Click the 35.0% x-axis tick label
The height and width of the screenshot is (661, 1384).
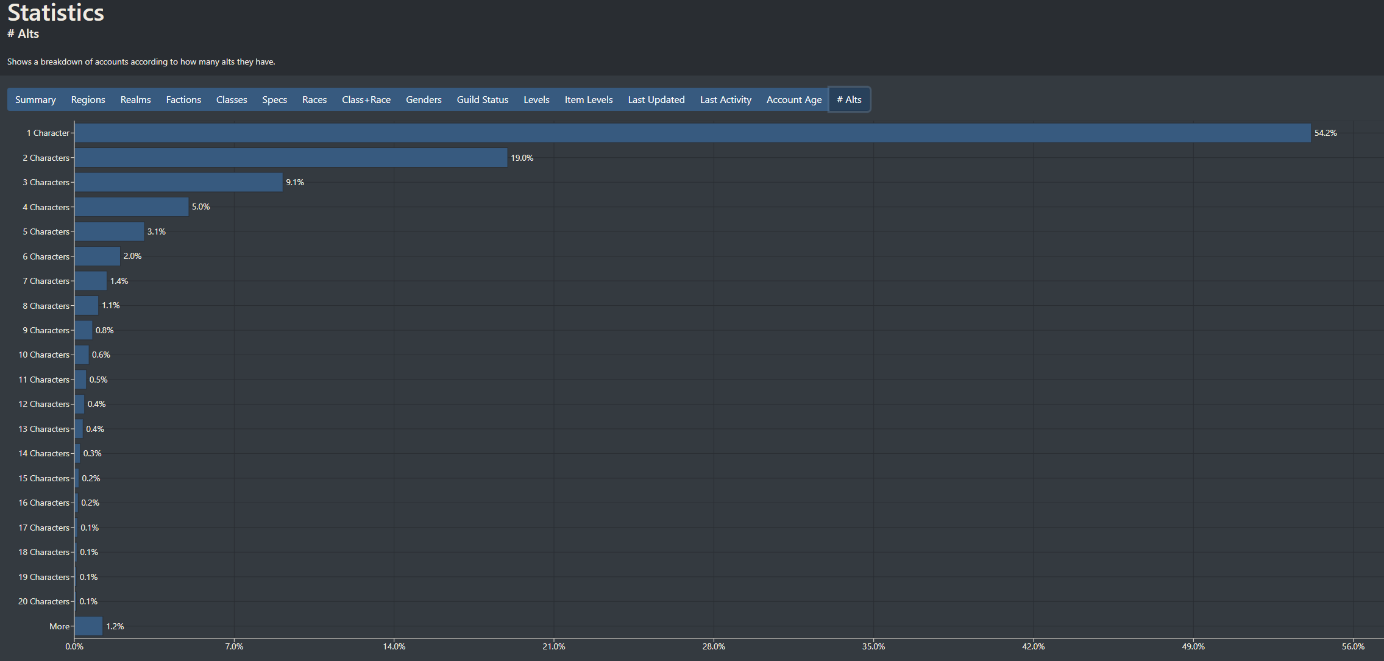click(873, 646)
